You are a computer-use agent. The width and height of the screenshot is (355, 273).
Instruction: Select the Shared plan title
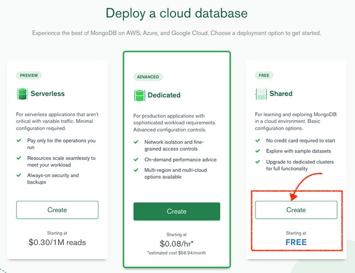click(281, 94)
